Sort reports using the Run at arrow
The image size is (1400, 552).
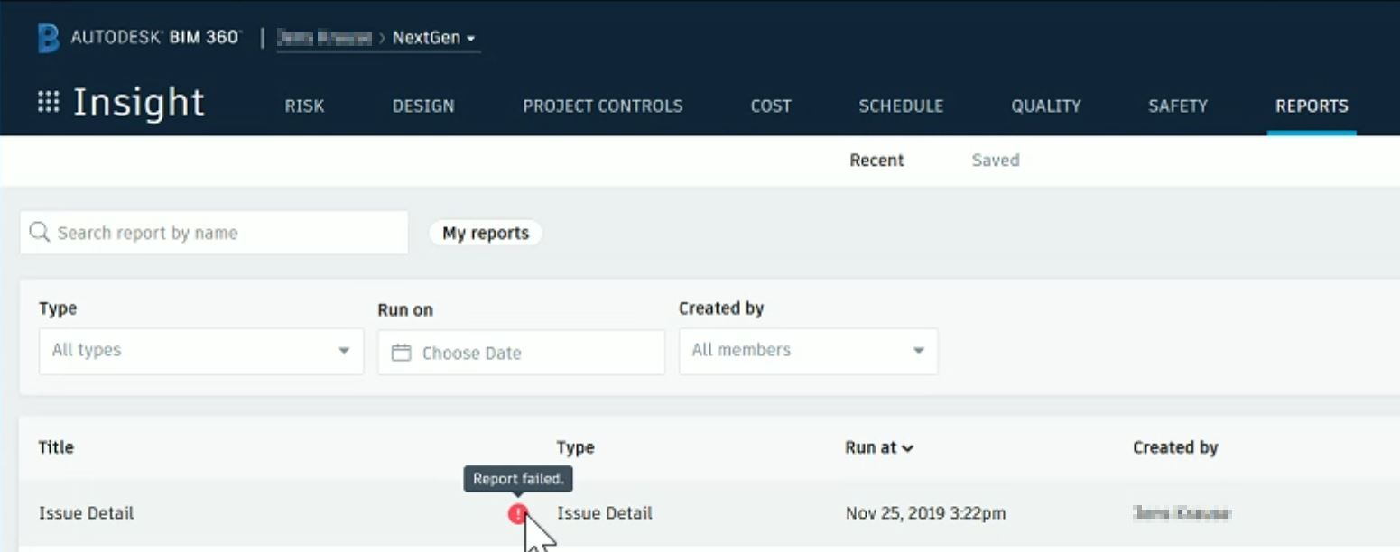pos(907,447)
